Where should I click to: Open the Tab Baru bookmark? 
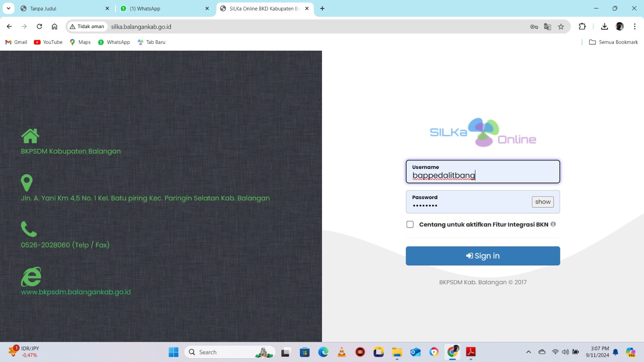click(x=151, y=42)
